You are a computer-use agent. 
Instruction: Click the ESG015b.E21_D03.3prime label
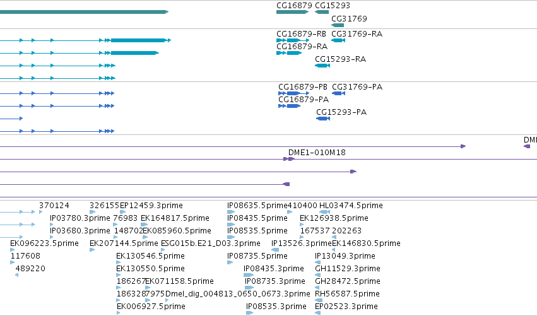tap(211, 243)
